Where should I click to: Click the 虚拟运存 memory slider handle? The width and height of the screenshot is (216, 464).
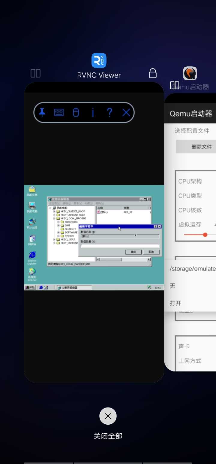pos(205,235)
